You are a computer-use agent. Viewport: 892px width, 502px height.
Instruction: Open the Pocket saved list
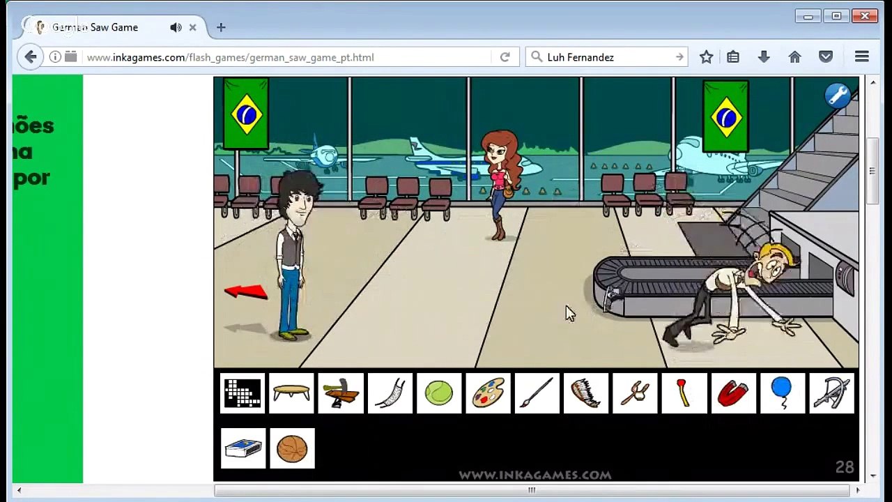tap(826, 57)
